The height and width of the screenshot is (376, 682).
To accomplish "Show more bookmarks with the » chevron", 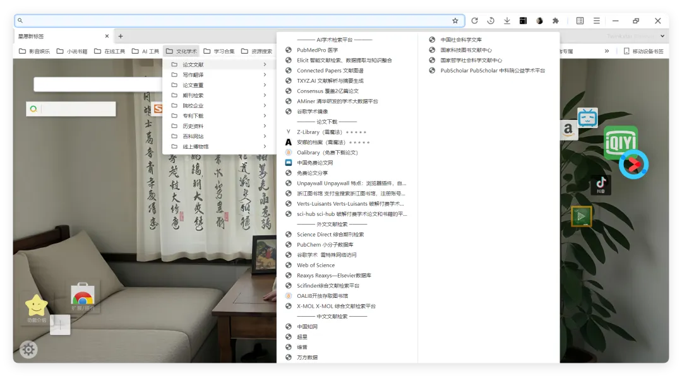I will point(607,51).
